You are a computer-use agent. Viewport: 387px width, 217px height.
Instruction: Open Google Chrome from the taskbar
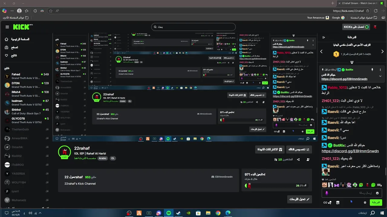click(218, 213)
